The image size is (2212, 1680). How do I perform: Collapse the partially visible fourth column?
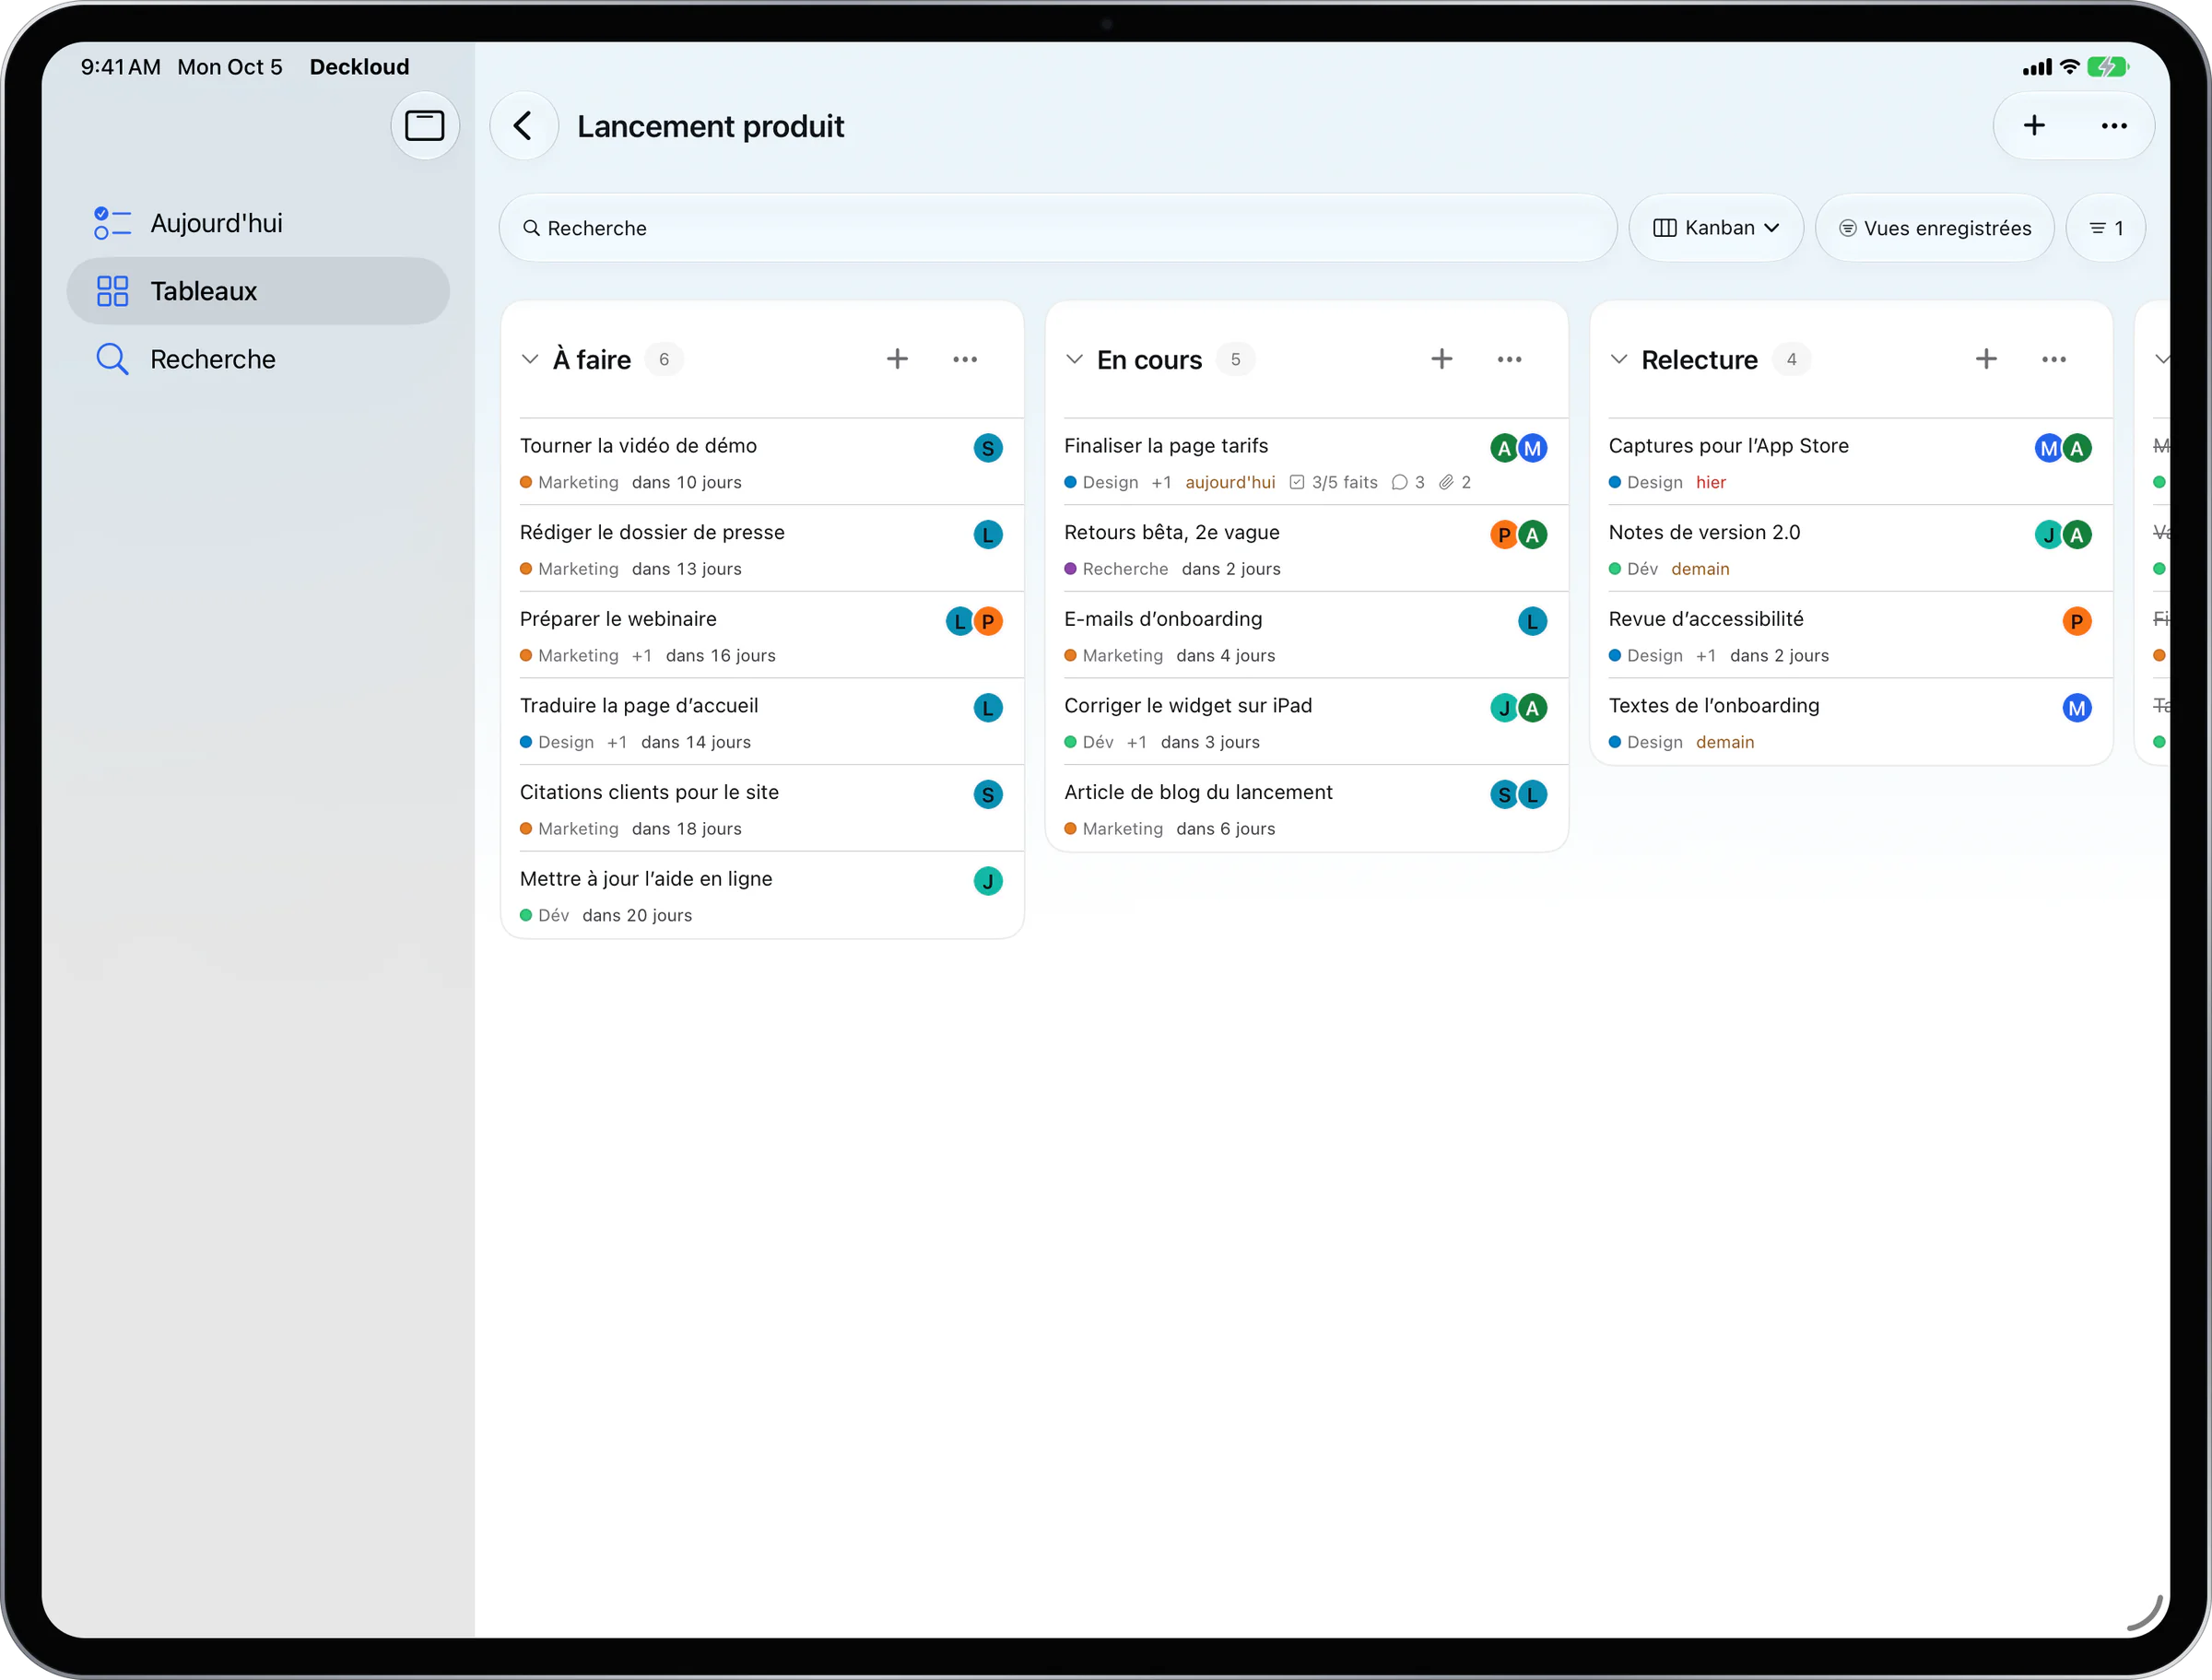click(2161, 359)
